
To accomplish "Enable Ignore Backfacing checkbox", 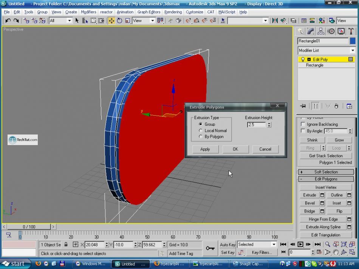I will point(303,124).
